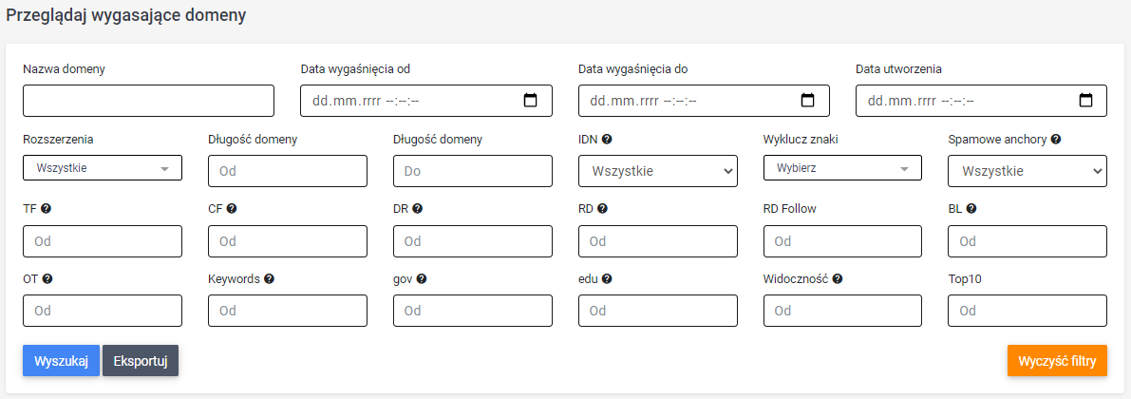Click the help icon next to BL
The image size is (1131, 399).
point(971,208)
